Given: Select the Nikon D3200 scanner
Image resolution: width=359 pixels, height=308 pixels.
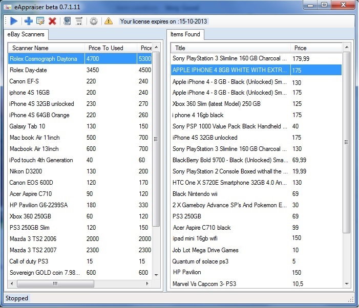Looking at the screenshot, I should pos(80,171).
